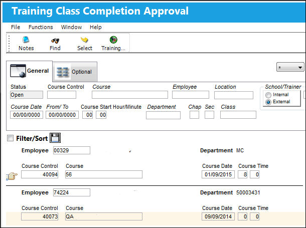306x228 pixels.
Task: Click the Chap input field
Action: (194, 115)
